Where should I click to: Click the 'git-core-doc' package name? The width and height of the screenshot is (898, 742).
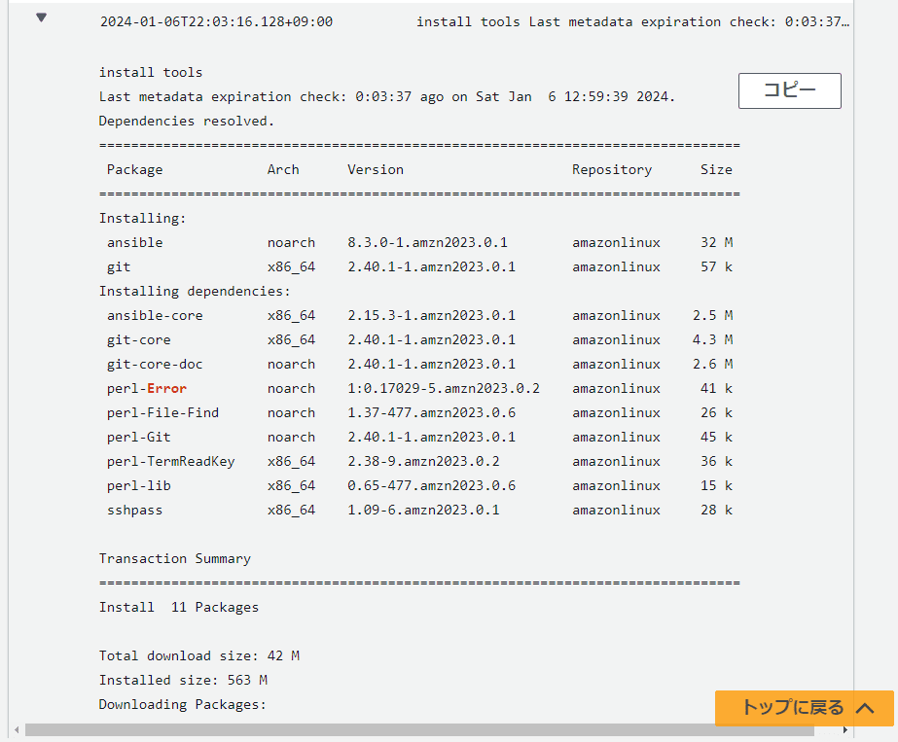155,365
